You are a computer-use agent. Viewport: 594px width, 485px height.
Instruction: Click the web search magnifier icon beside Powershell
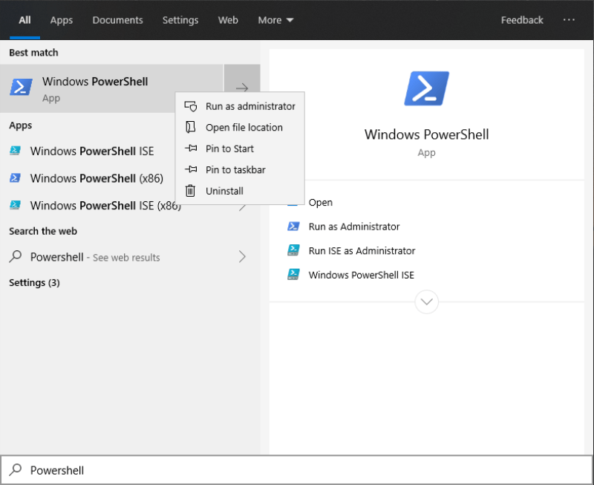(x=16, y=257)
